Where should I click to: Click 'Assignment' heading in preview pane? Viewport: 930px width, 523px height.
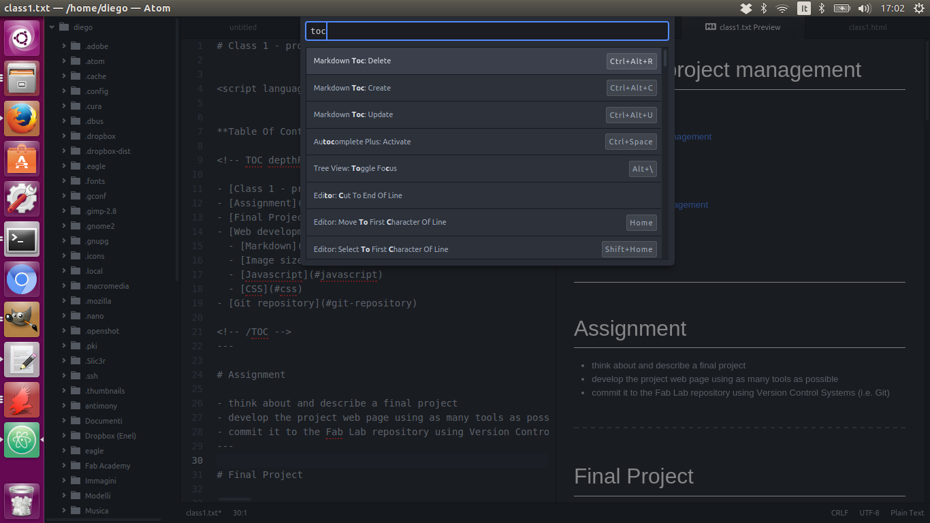coord(630,328)
